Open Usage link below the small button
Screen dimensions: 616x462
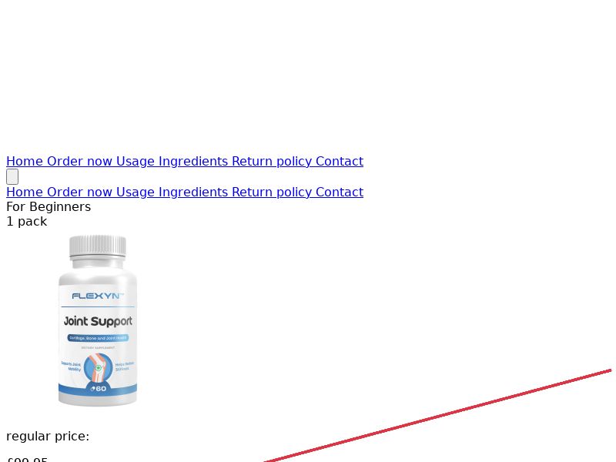coord(136,192)
